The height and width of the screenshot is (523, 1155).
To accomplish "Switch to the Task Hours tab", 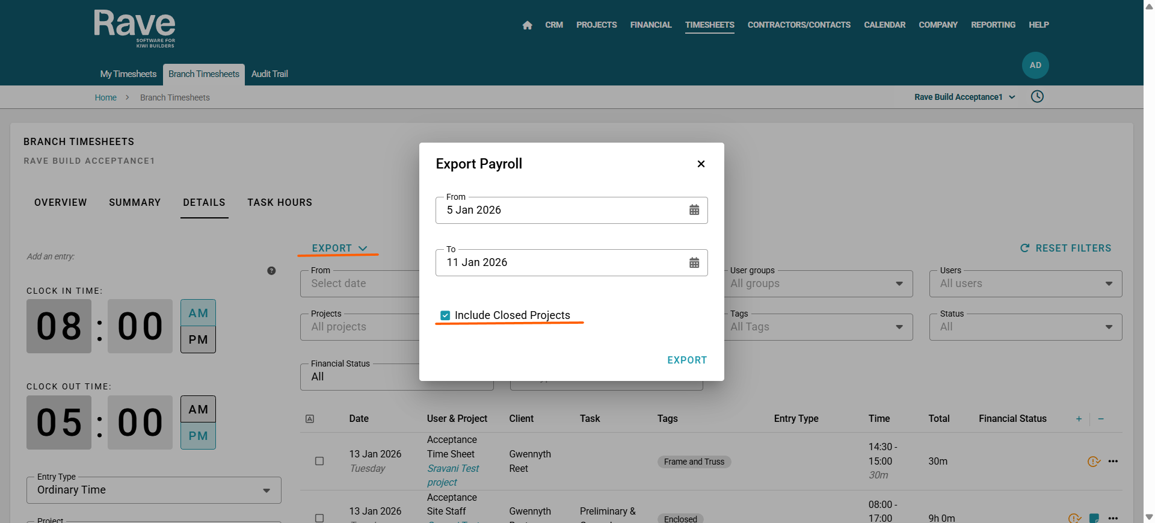I will pyautogui.click(x=280, y=203).
